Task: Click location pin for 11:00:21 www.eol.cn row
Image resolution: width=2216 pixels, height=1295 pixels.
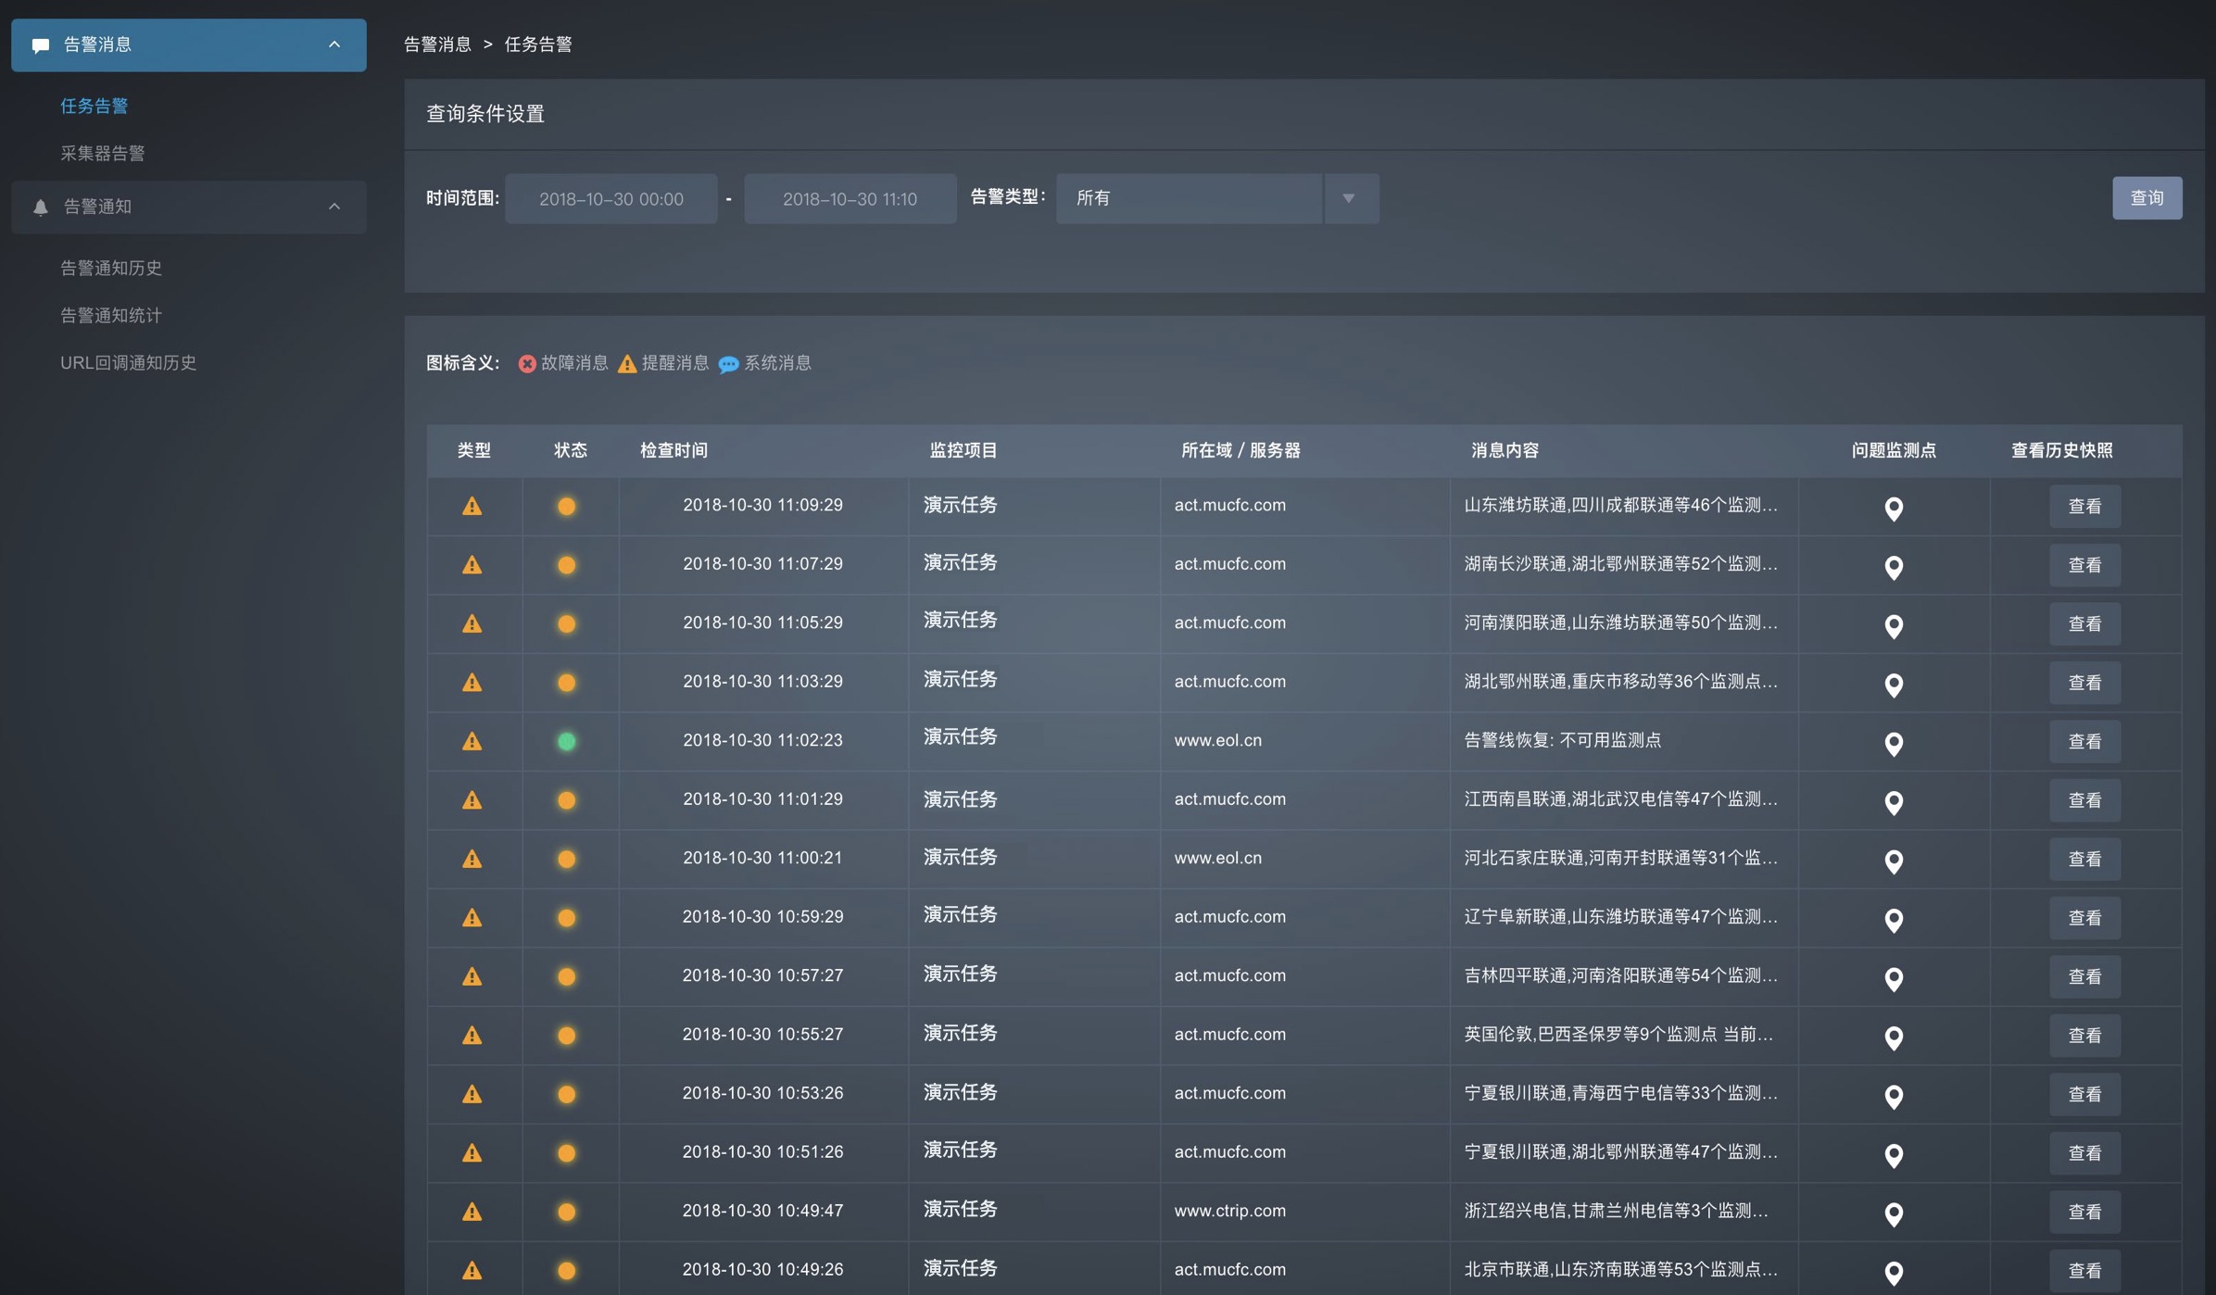Action: coord(1894,861)
